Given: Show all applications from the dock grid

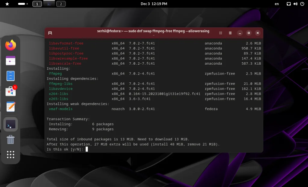Looking at the screenshot, I should (11, 155).
